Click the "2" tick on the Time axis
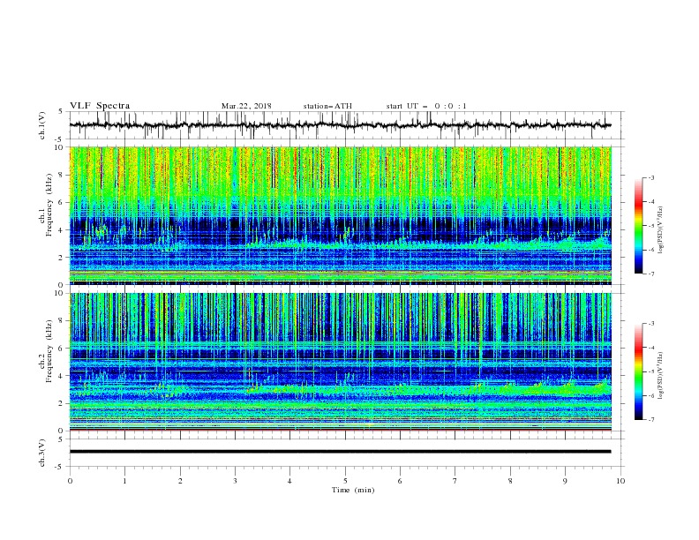This screenshot has height=540, width=699. (180, 481)
